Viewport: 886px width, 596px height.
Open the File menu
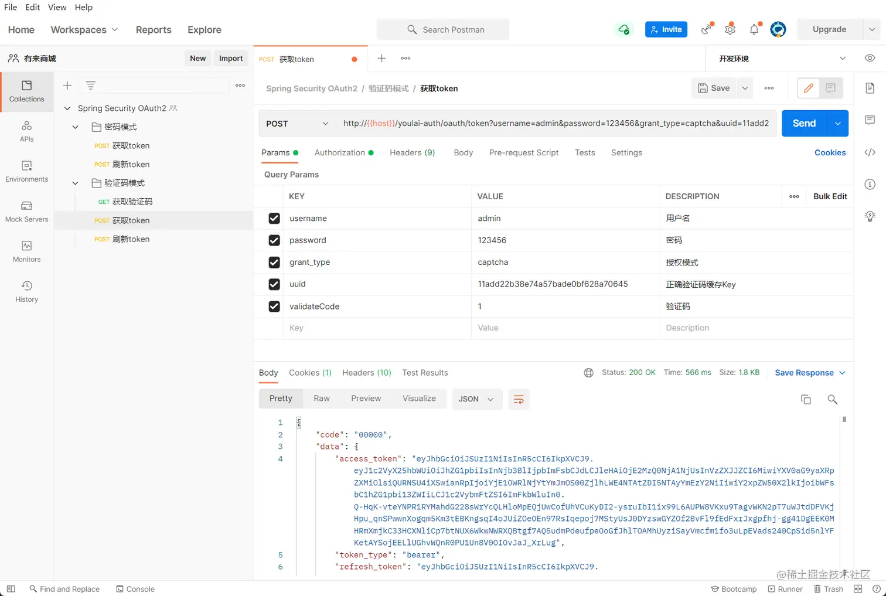(11, 7)
